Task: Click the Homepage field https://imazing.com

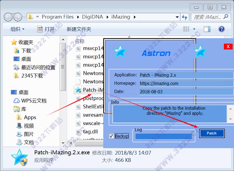Action: 186,84
